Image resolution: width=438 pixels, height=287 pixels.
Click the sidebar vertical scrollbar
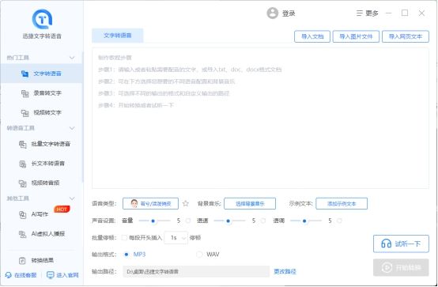point(82,117)
